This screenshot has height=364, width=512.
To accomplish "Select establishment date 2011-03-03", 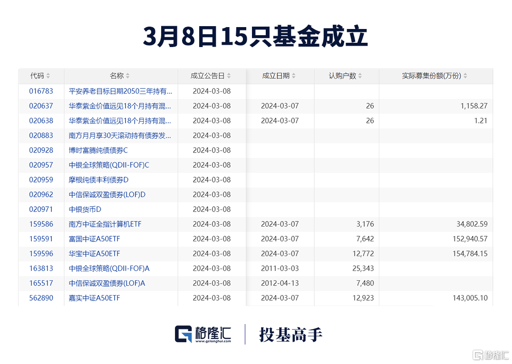I will [x=280, y=268].
